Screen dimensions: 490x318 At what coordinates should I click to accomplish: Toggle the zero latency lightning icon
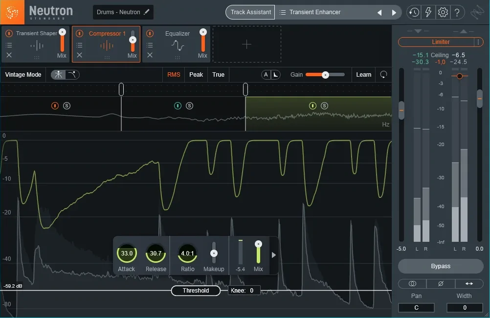click(x=428, y=12)
